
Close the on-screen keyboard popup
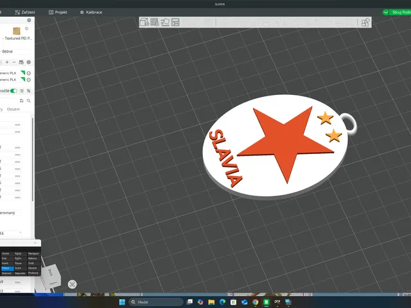point(35,243)
